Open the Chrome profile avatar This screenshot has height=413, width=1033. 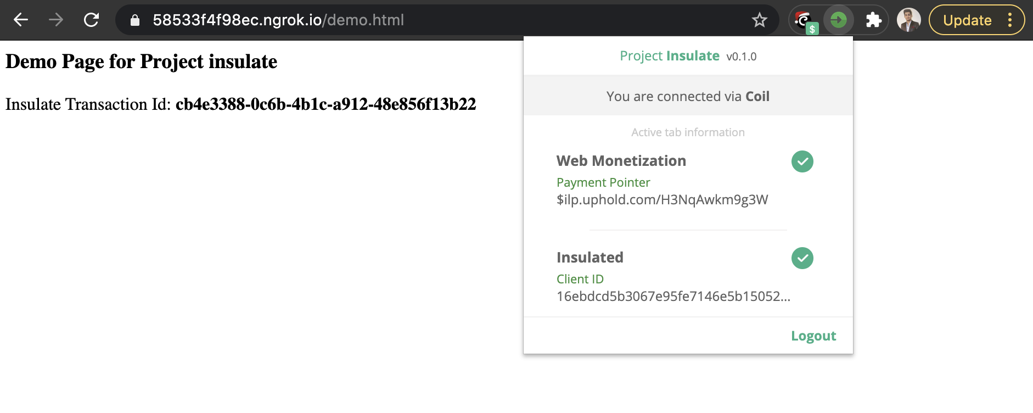click(908, 20)
